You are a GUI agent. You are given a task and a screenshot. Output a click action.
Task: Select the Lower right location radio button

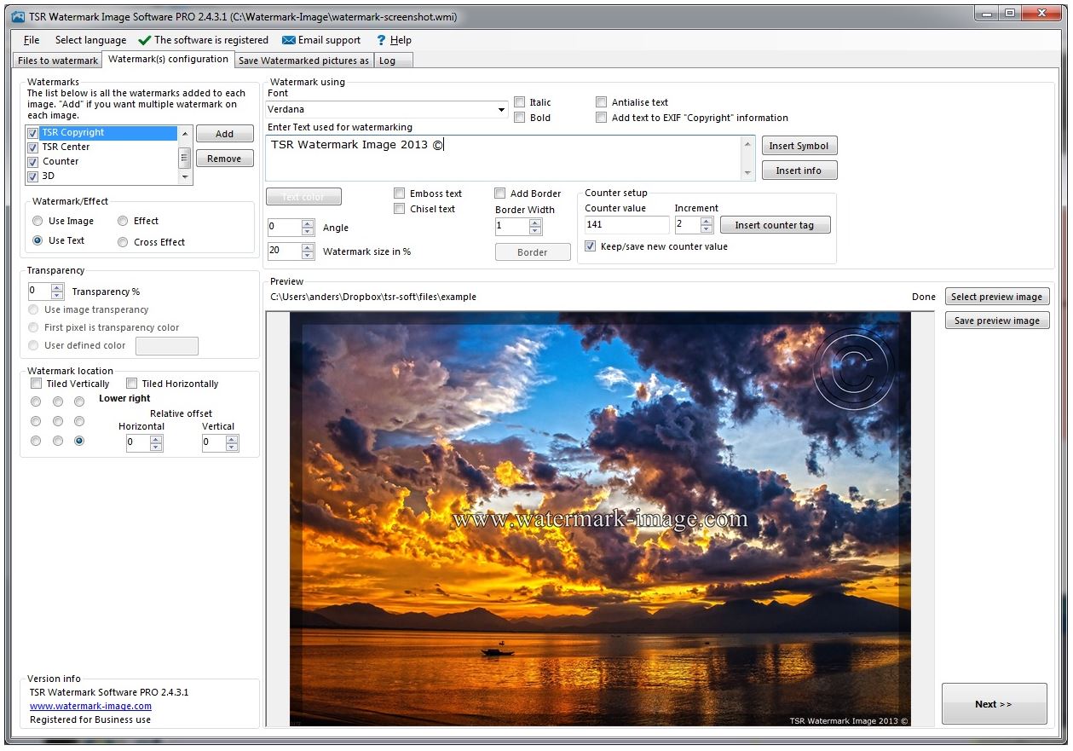pyautogui.click(x=79, y=441)
